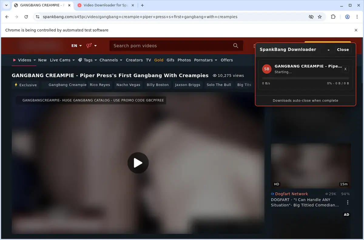364x240 pixels.
Task: Click the promo code banner on video
Action: pos(91,100)
